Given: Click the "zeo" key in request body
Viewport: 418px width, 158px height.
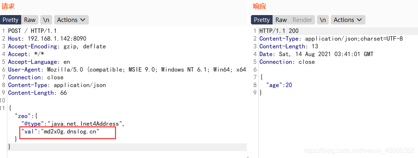Looking at the screenshot, I should click(23, 116).
